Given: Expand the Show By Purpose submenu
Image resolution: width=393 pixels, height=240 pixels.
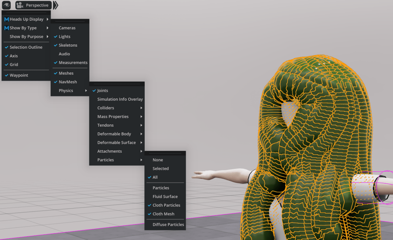Looking at the screenshot, I should tap(26, 37).
